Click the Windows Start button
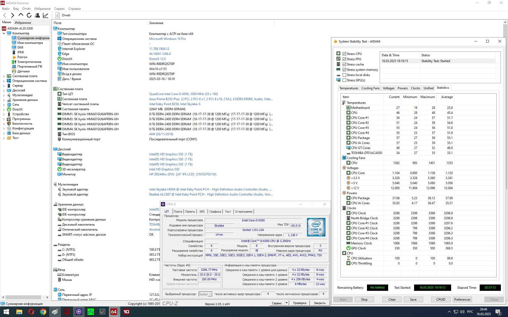The height and width of the screenshot is (317, 508). 6,312
